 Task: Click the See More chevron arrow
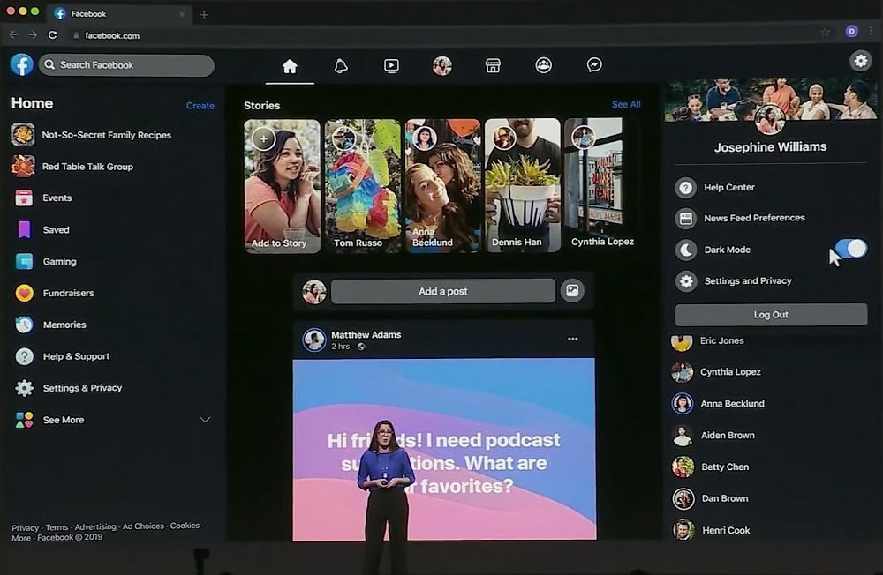click(205, 420)
